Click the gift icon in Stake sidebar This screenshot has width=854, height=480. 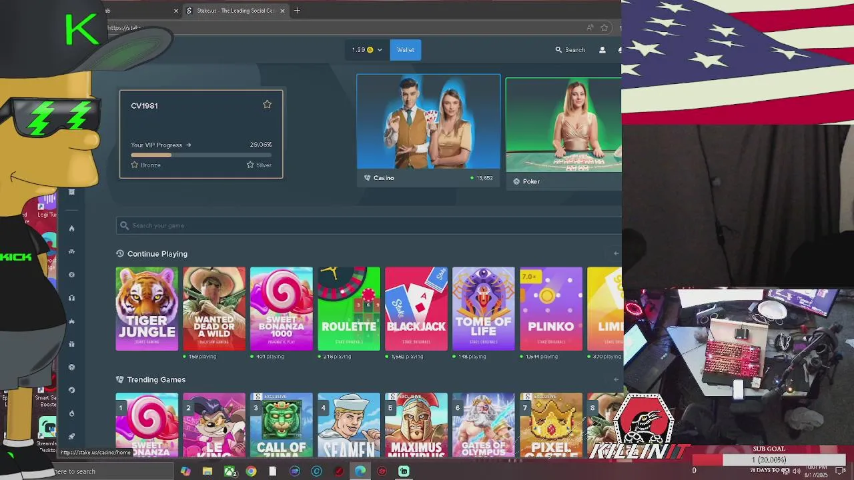click(71, 344)
